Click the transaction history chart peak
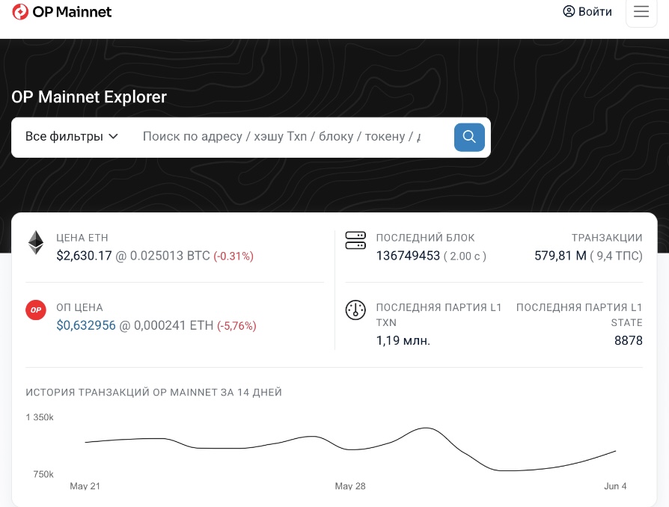Viewport: 669px width, 507px height. pos(425,428)
